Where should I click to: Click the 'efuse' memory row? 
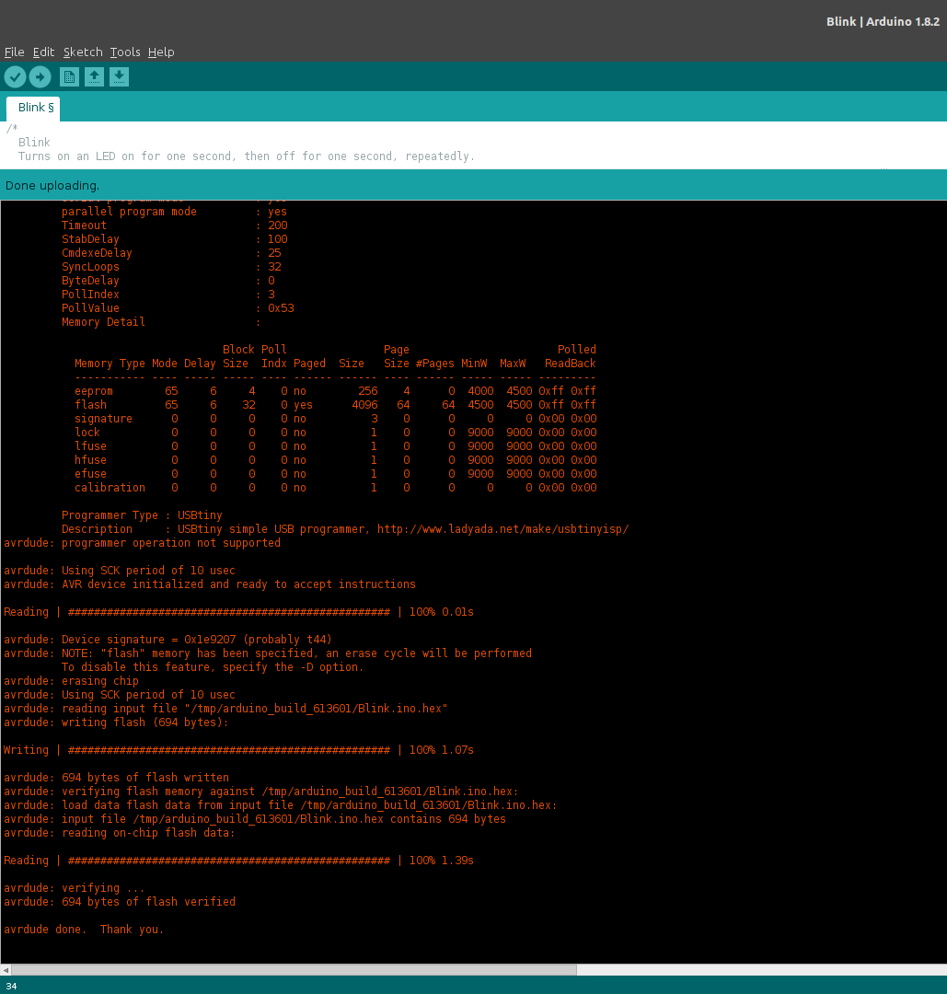pyautogui.click(x=335, y=474)
